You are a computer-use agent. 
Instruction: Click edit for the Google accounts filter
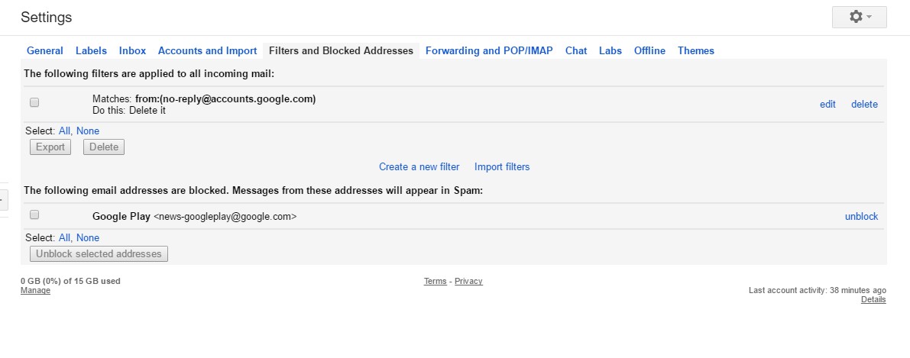pyautogui.click(x=827, y=105)
